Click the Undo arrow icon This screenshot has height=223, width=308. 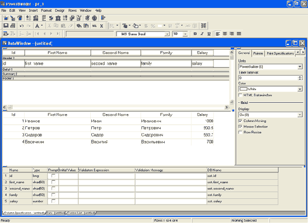coord(22,26)
